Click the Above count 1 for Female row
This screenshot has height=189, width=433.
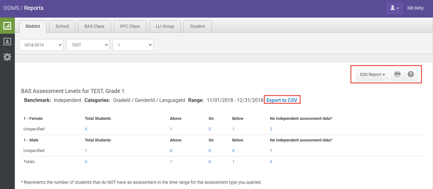171,129
